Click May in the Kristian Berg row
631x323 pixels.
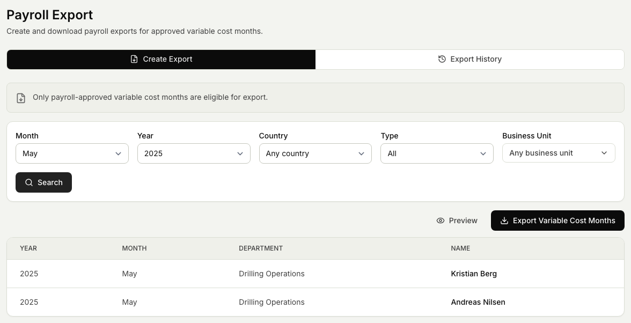coord(130,274)
